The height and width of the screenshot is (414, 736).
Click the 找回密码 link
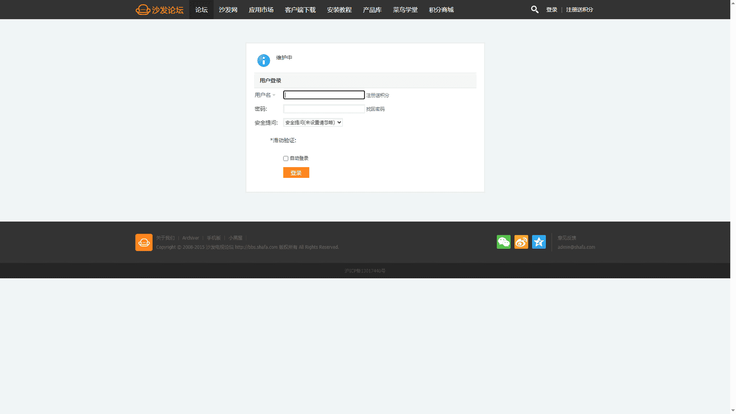coord(376,109)
